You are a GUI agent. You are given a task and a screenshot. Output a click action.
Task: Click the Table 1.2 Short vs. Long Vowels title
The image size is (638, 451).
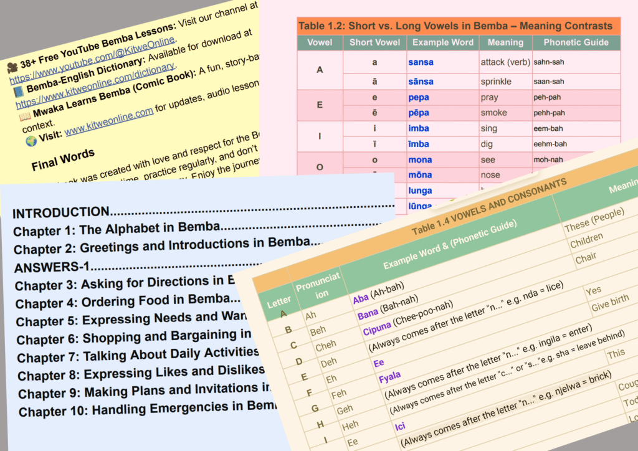click(x=455, y=26)
